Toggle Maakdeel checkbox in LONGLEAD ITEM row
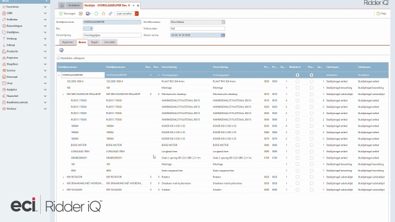395x222 pixels. pos(297,152)
